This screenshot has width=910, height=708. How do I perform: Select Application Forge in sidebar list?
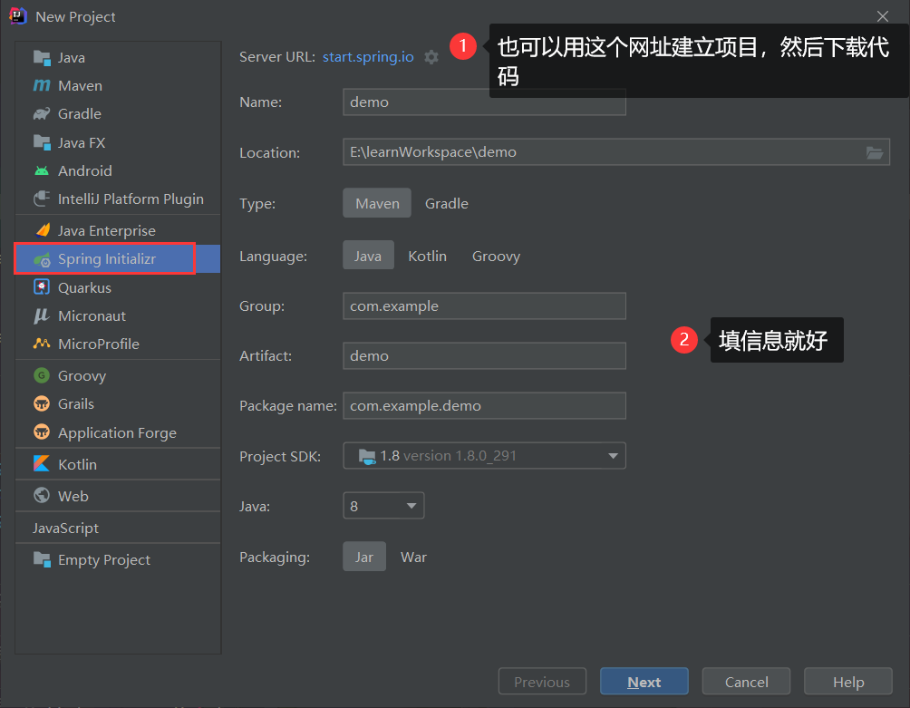click(118, 432)
